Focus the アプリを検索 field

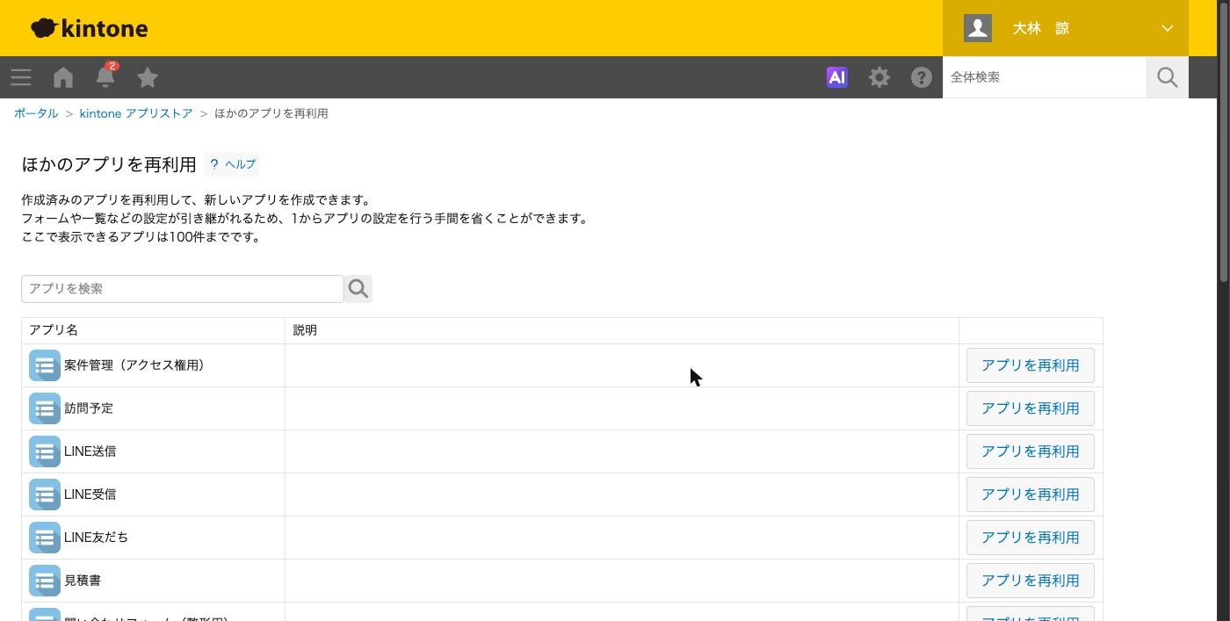point(183,288)
